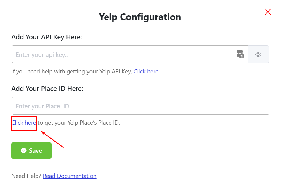Close the Yelp Configuration dialog

[x=268, y=12]
